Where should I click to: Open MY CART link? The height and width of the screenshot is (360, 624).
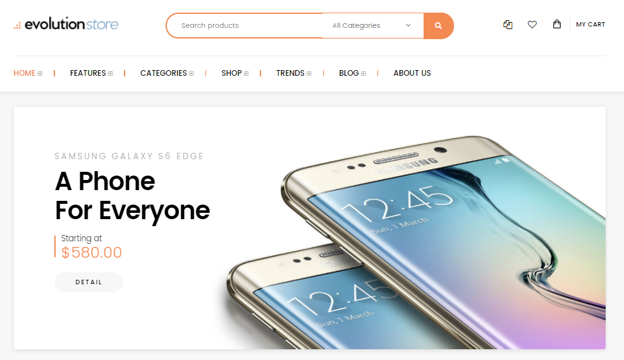click(590, 24)
